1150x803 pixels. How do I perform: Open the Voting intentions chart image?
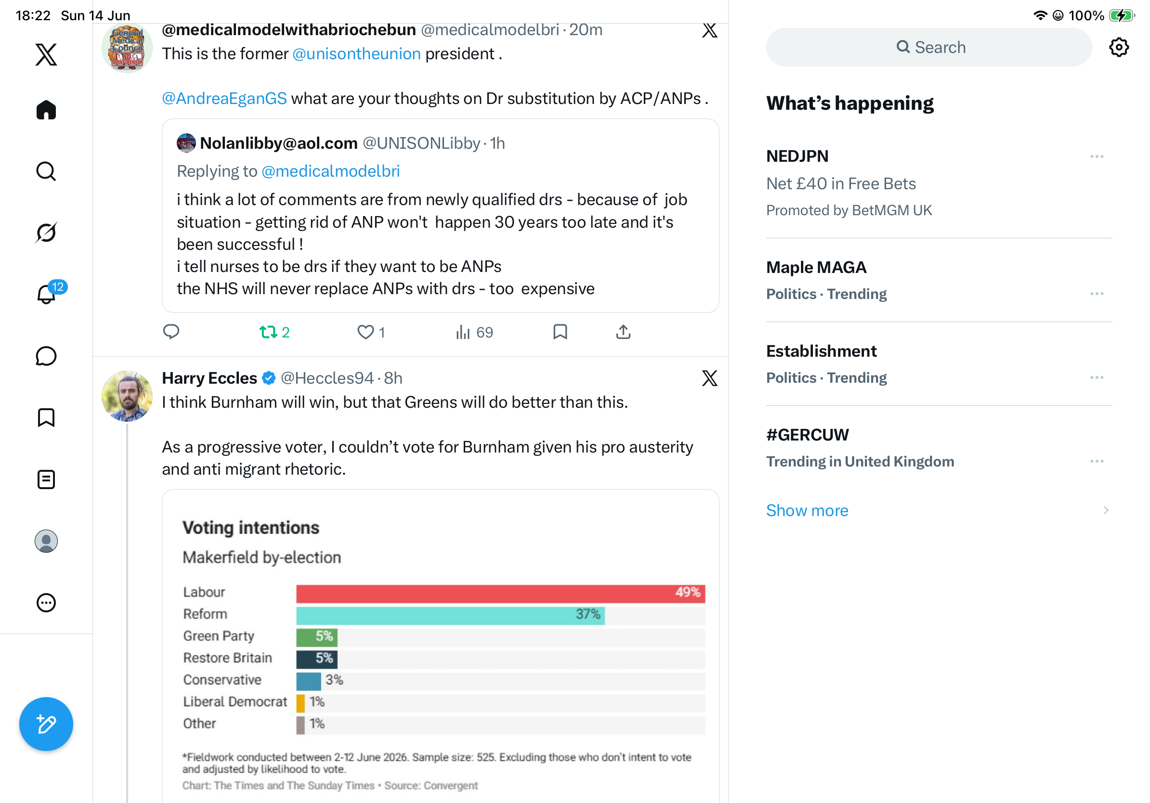tap(440, 646)
